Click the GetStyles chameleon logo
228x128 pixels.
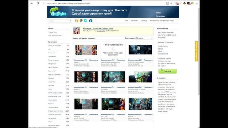point(58,12)
